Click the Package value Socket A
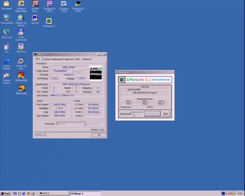245x196 pixels. (x=69, y=74)
